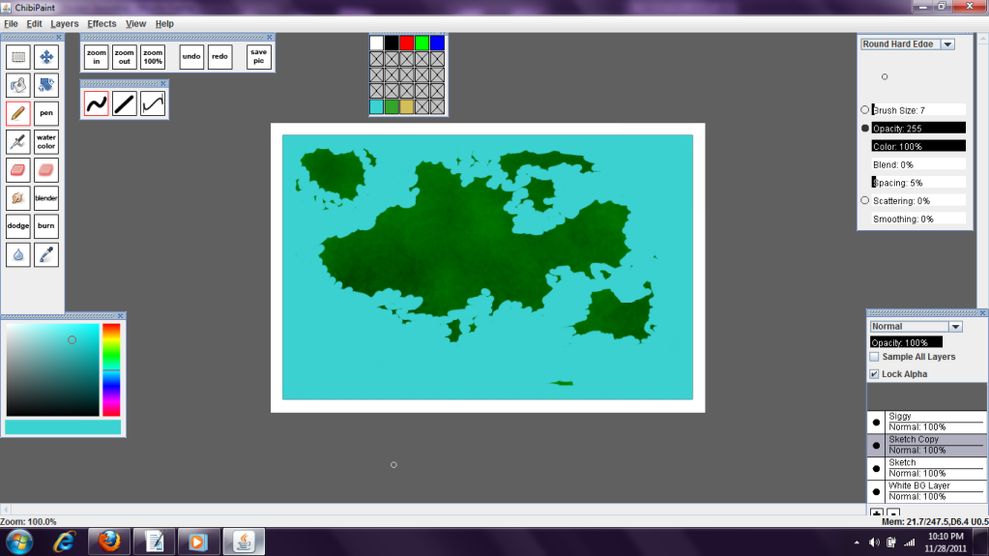Select the eyedropper color picker tool

click(46, 254)
